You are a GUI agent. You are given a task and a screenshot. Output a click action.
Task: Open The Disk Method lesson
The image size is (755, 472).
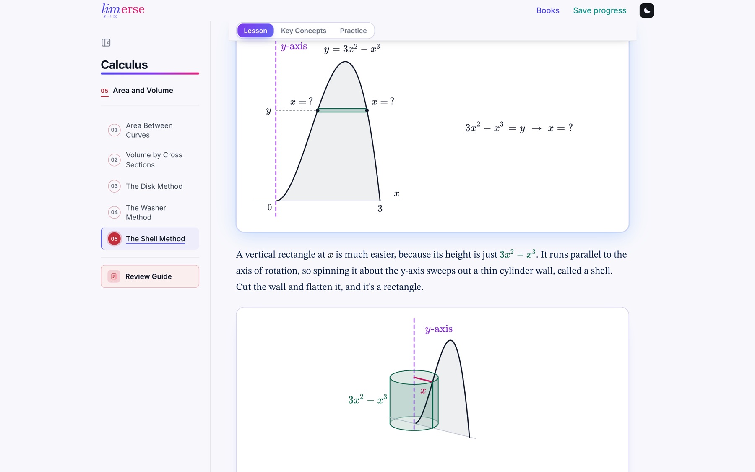(150, 186)
